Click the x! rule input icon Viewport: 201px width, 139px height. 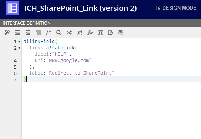(x=80, y=33)
